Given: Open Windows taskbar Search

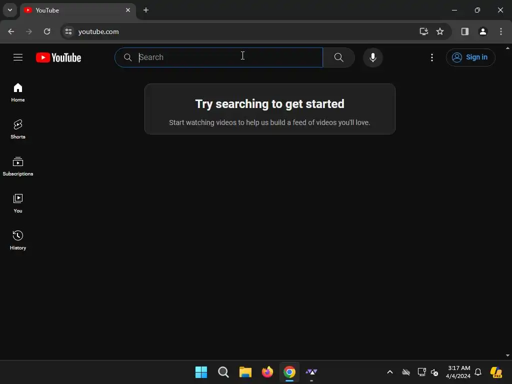Looking at the screenshot, I should click(223, 372).
